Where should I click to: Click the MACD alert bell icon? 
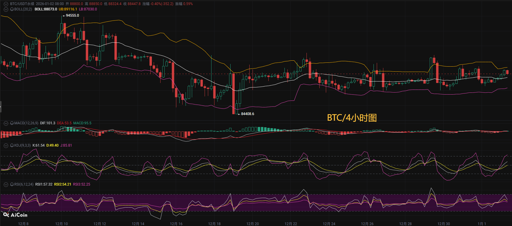[x=12, y=123]
